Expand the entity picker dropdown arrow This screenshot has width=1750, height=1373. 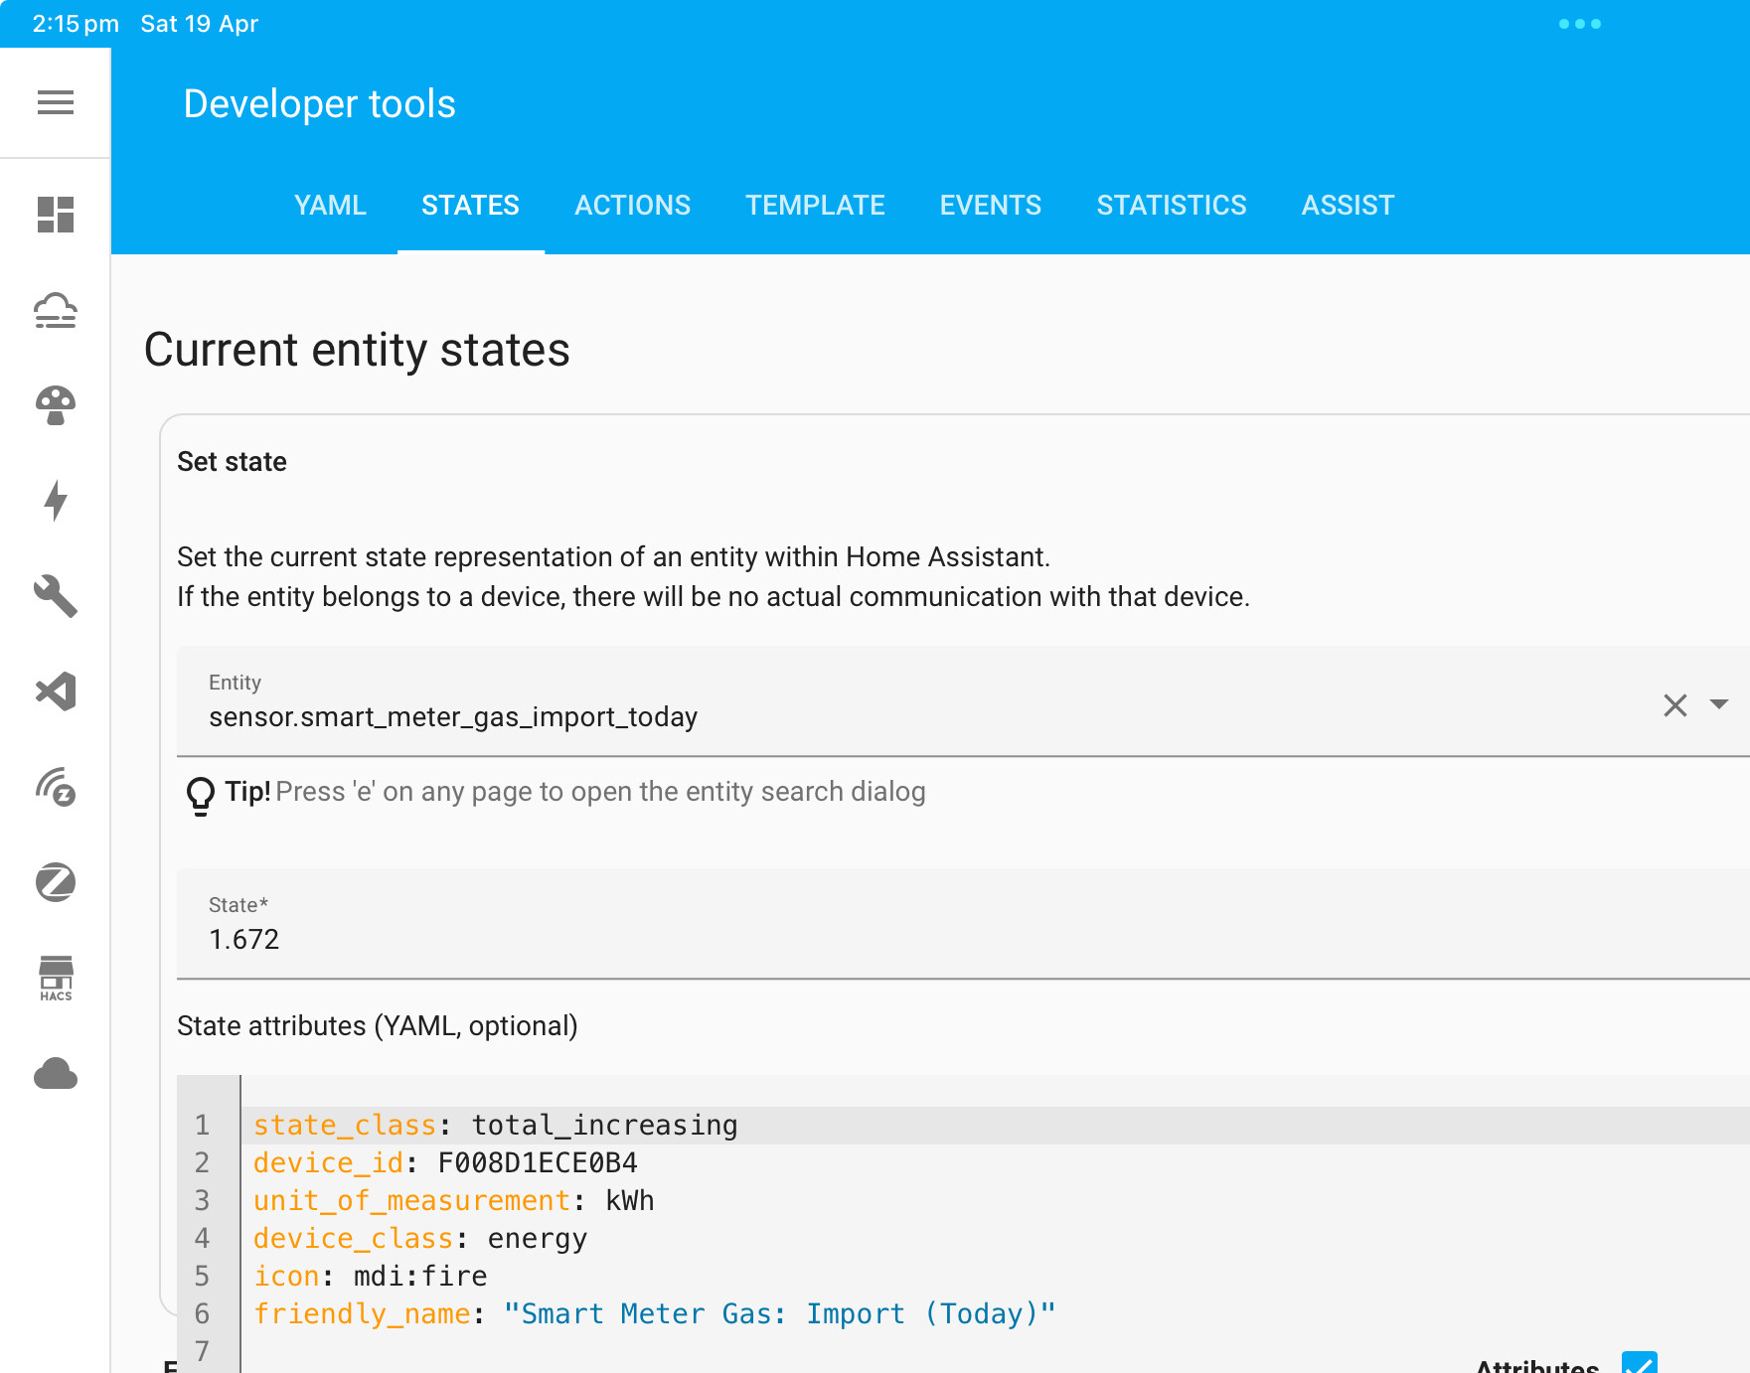tap(1718, 705)
